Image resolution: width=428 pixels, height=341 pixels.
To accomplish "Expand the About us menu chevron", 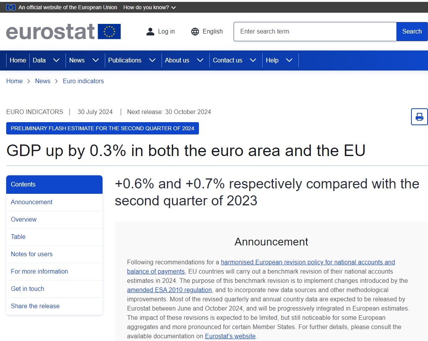I will point(200,60).
